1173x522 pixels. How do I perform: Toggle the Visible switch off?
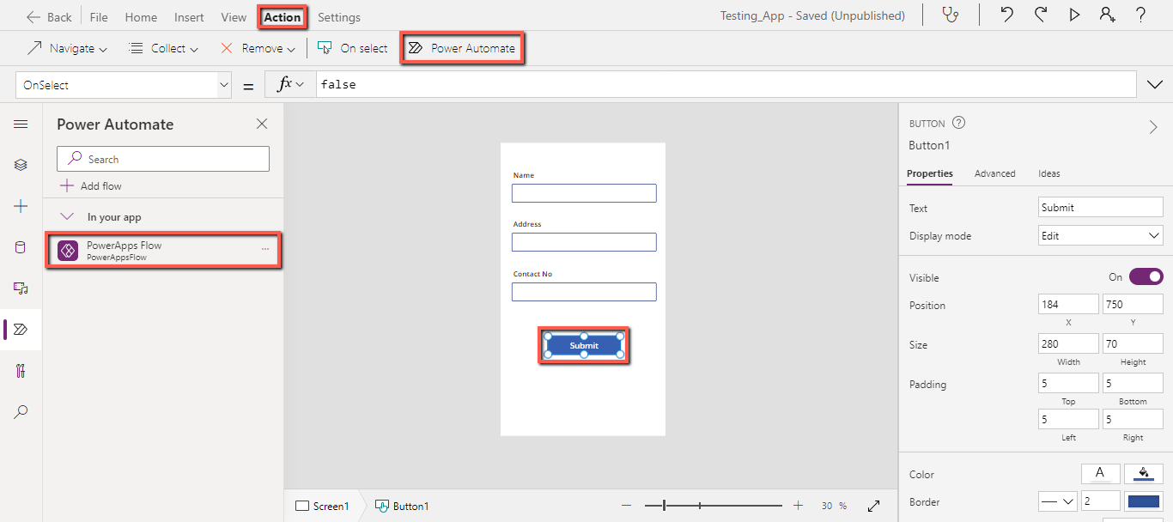[1146, 276]
